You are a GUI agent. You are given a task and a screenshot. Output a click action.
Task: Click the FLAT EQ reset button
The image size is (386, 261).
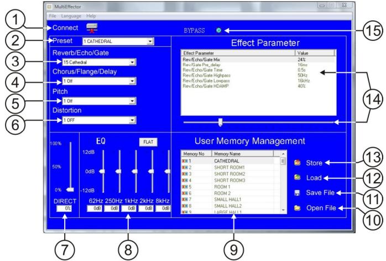click(148, 142)
